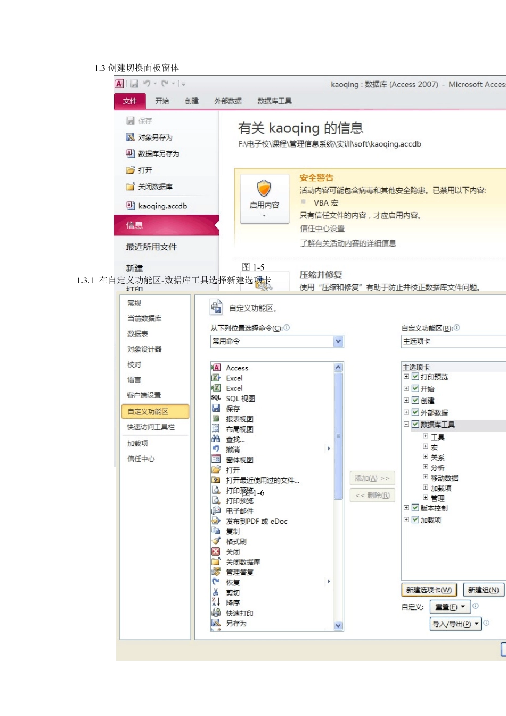
Task: Click the 打开 folder icon in backstage menu
Action: pyautogui.click(x=130, y=170)
